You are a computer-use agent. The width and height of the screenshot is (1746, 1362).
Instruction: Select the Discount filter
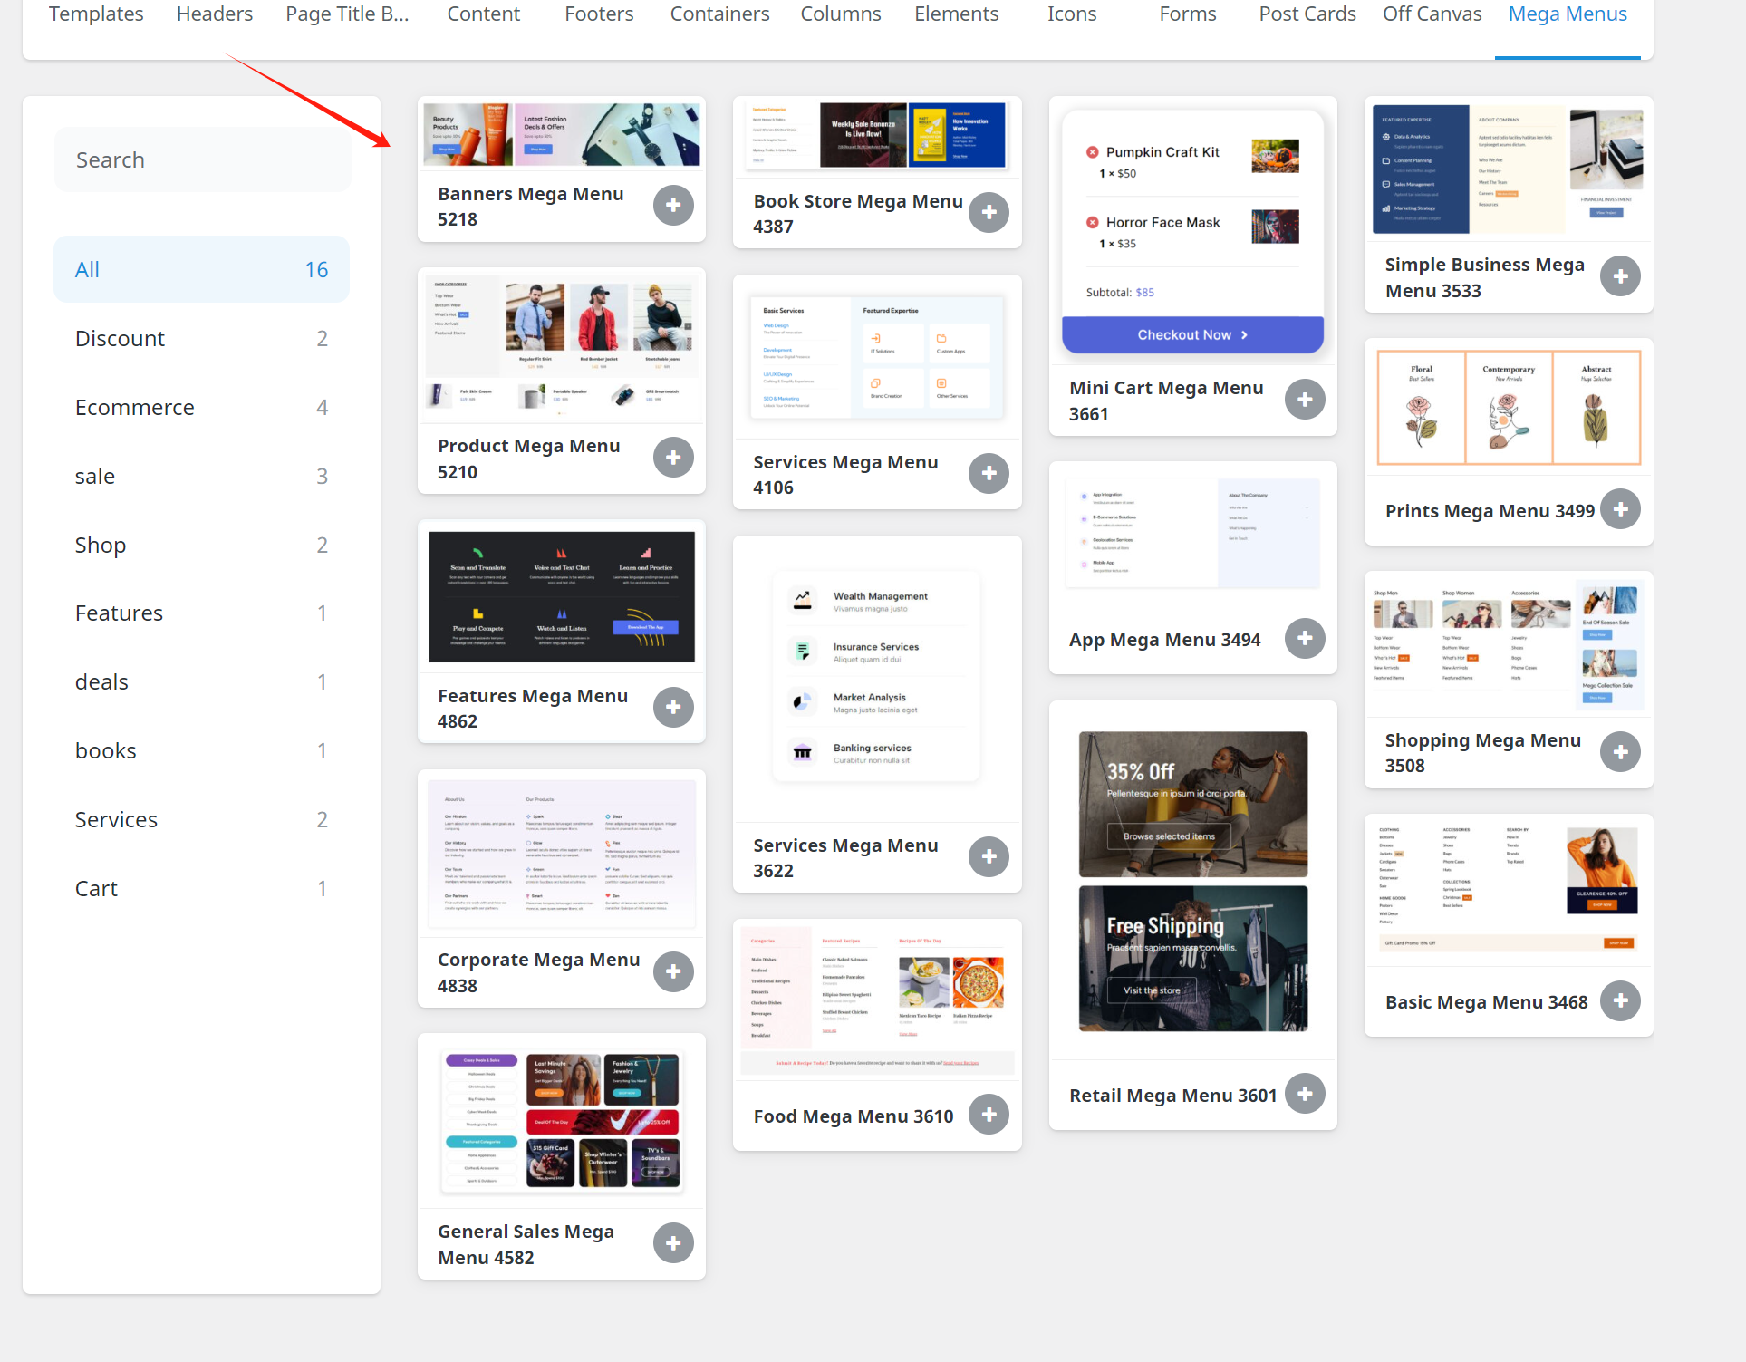tap(201, 339)
